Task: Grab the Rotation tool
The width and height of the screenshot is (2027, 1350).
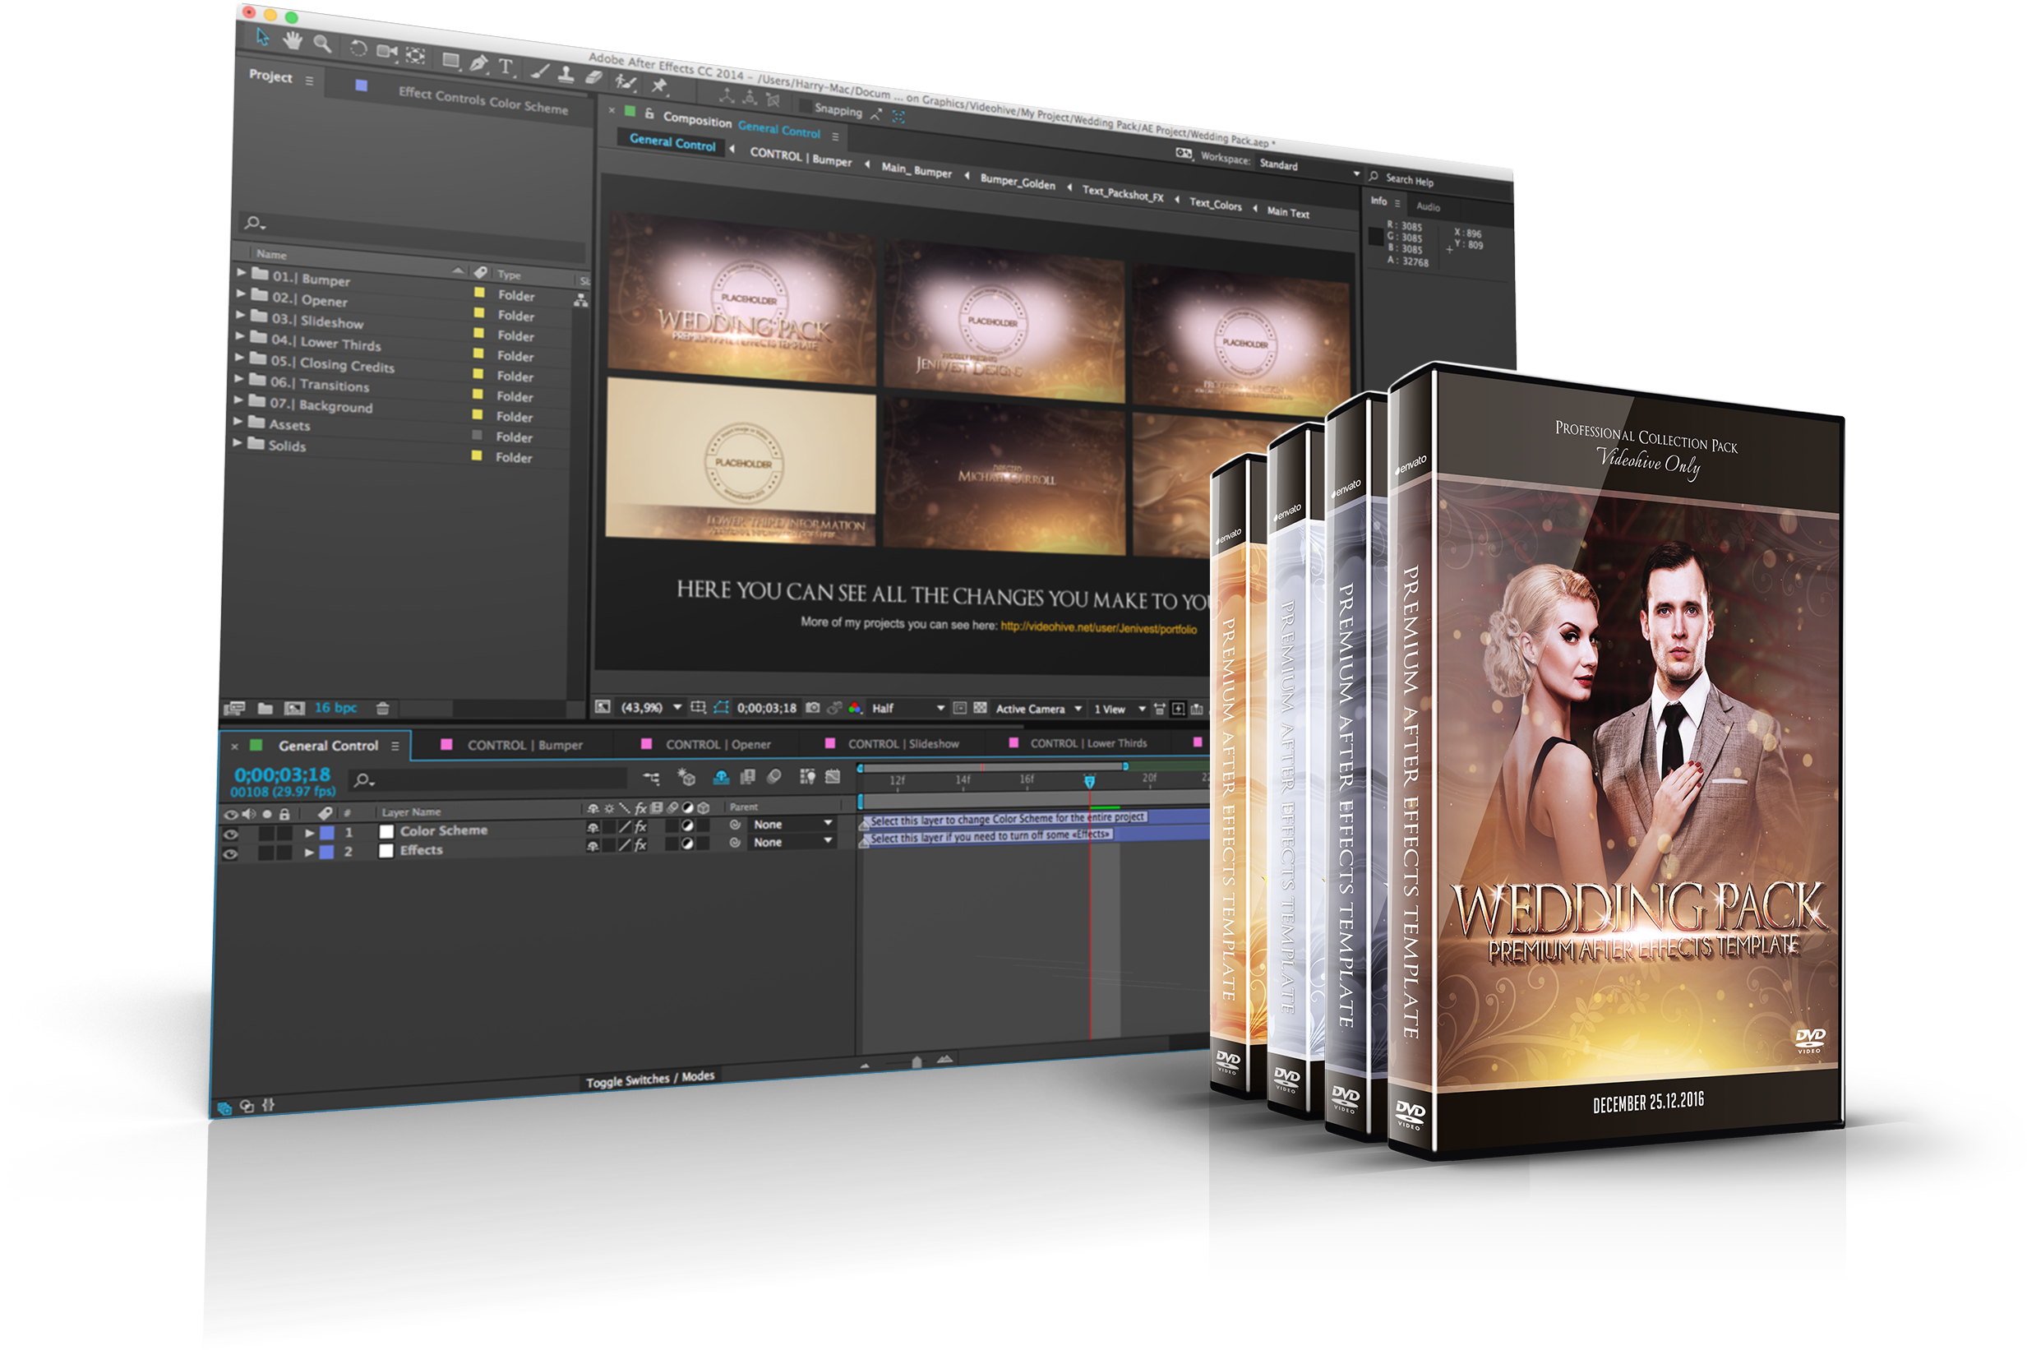Action: (x=359, y=49)
